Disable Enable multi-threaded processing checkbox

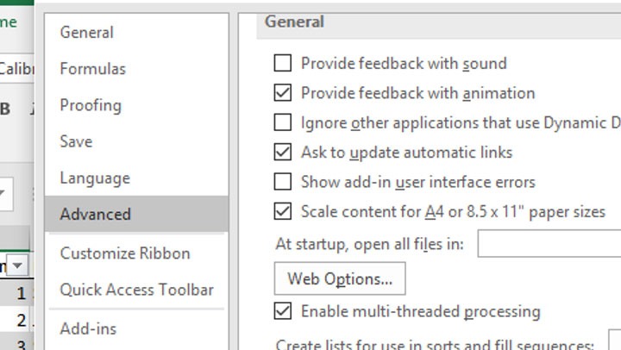point(282,311)
